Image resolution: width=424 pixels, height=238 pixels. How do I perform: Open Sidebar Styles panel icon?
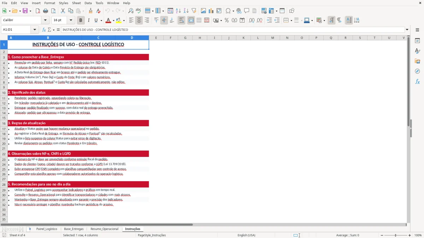[417, 51]
